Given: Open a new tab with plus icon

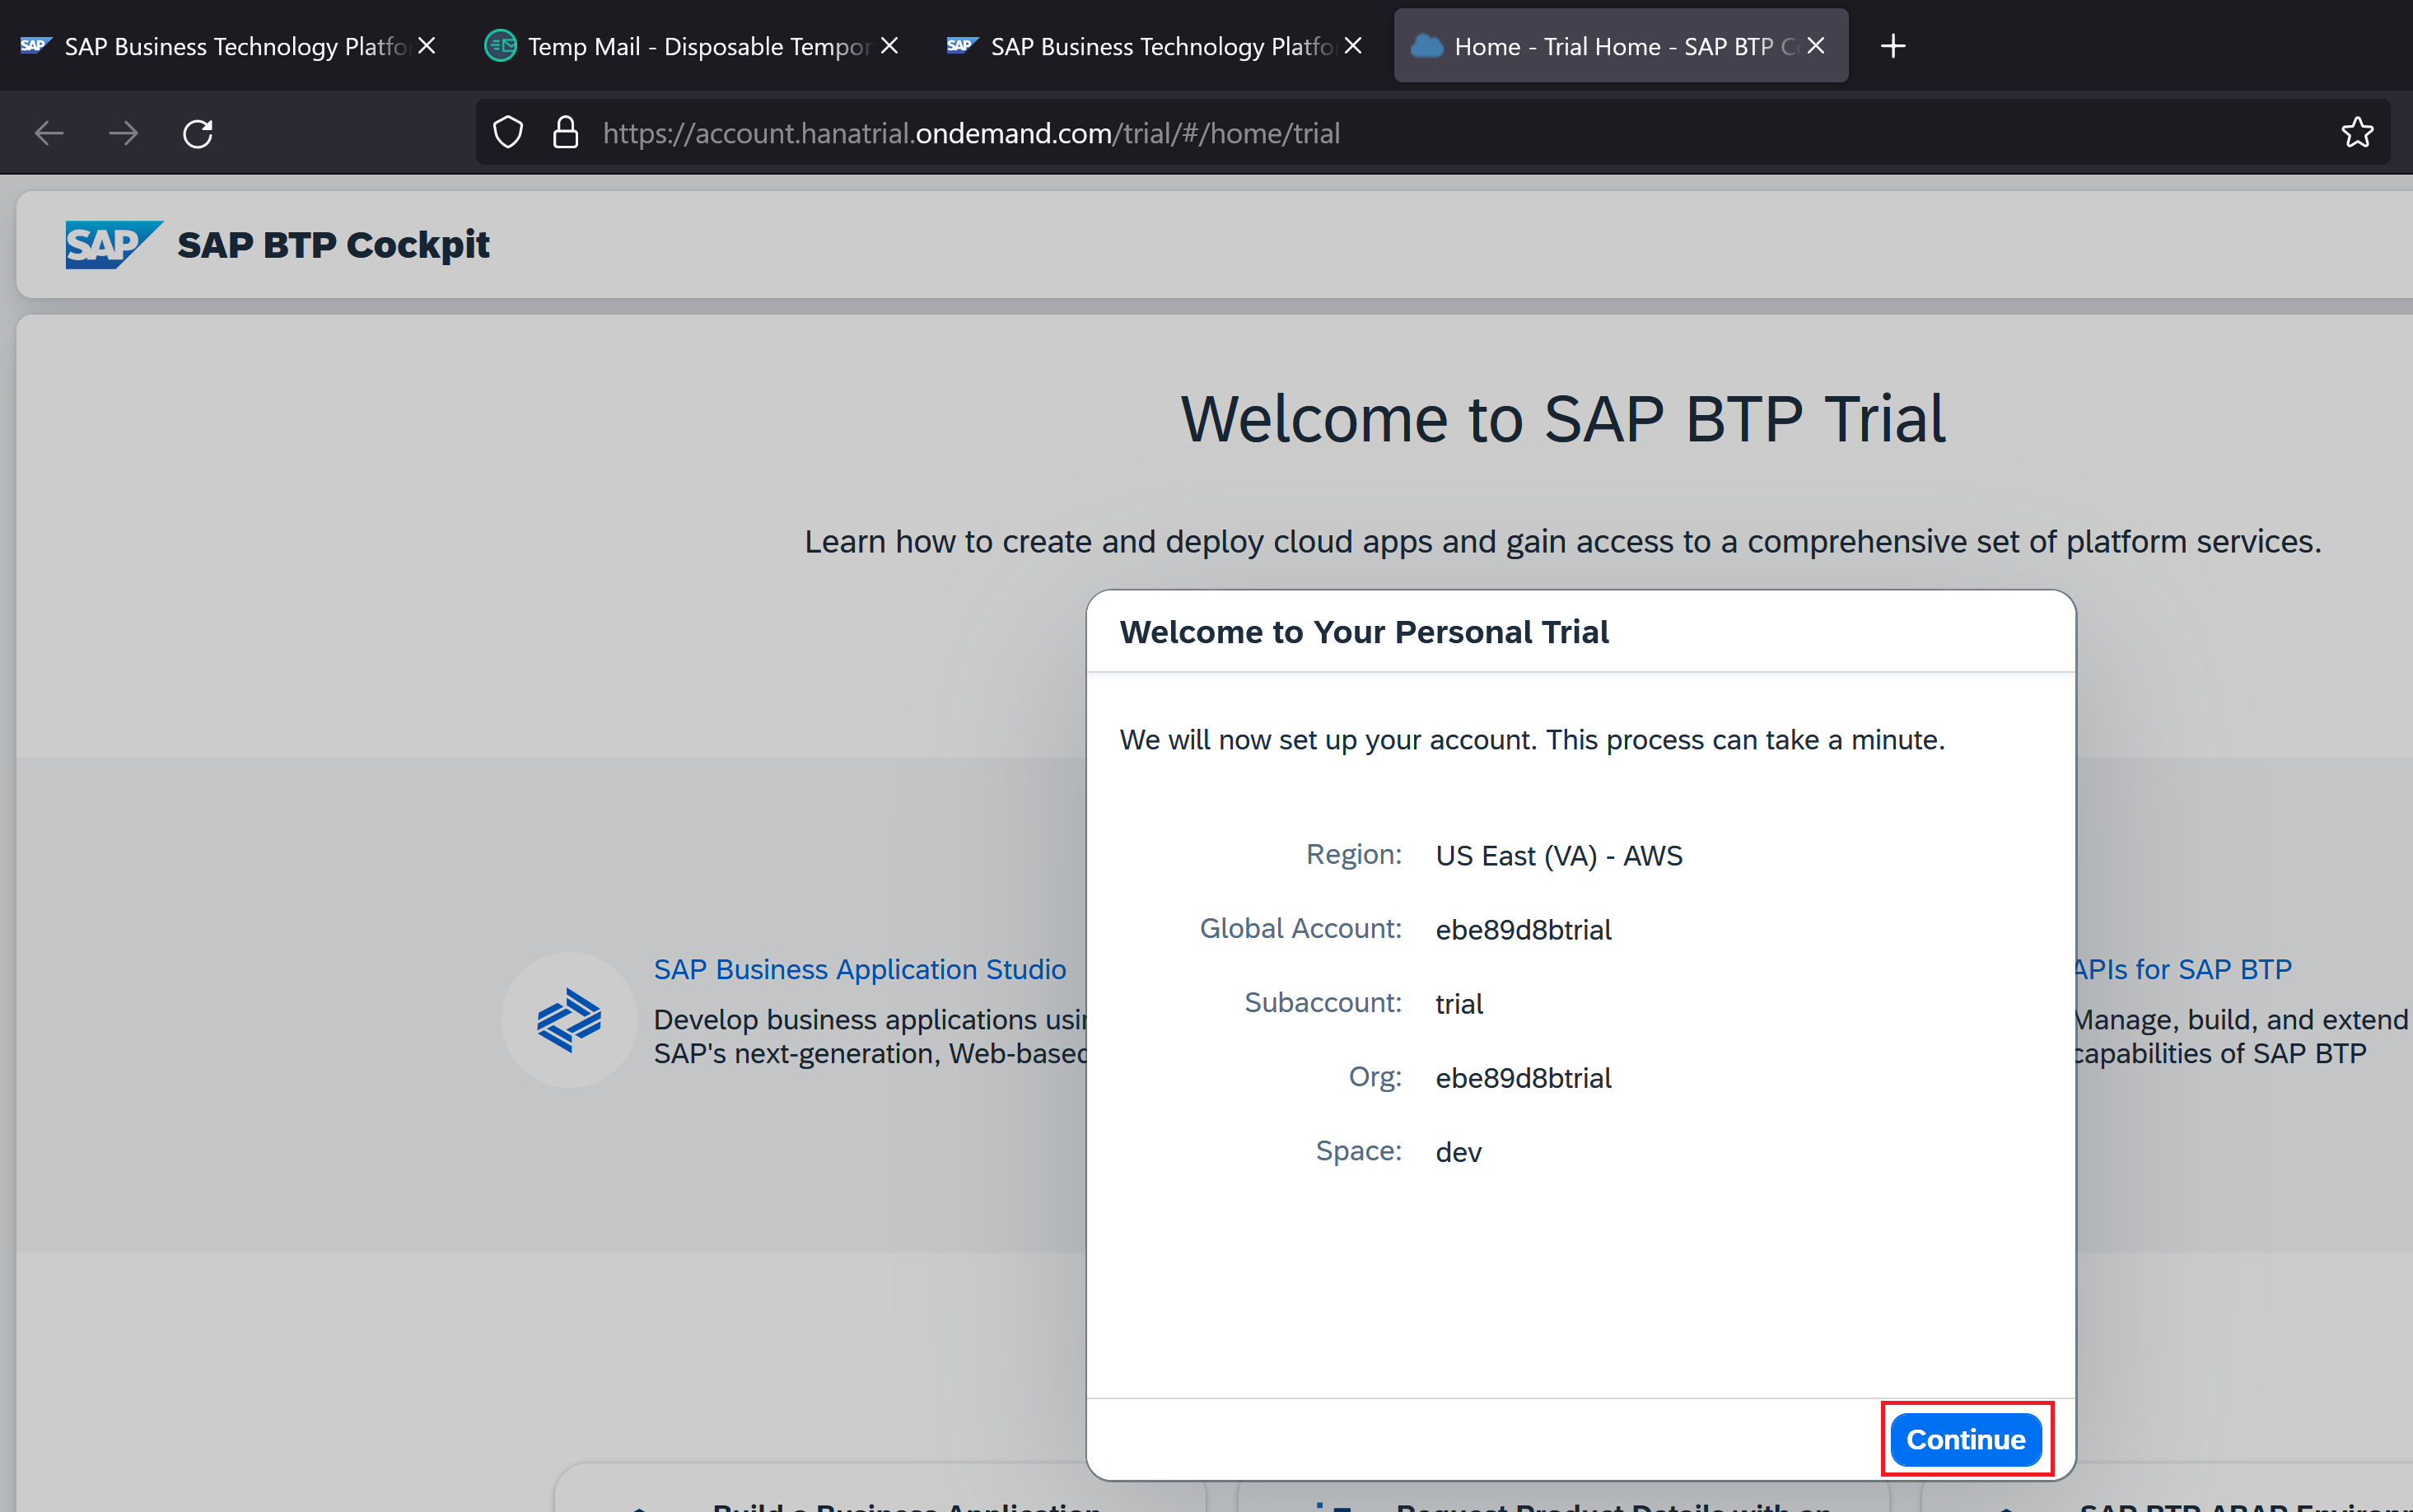Looking at the screenshot, I should 1892,46.
